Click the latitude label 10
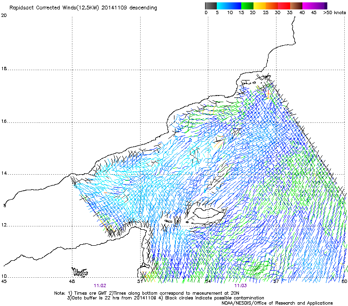Viewport: 348px width, 306px height. click(4, 276)
